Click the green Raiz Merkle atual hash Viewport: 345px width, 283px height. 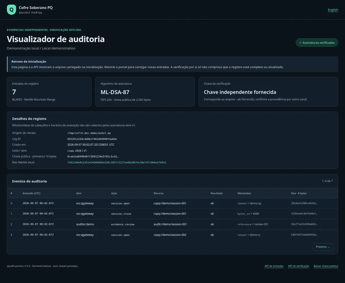[x=116, y=163]
